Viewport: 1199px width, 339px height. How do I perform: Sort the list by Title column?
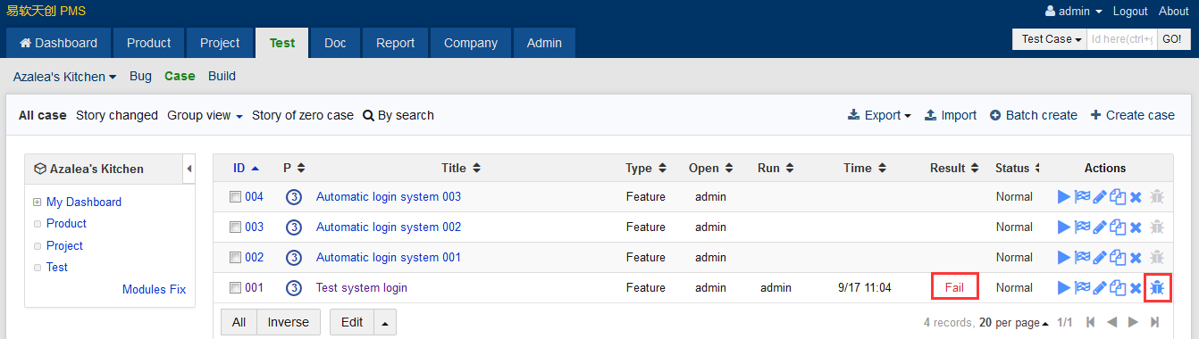pos(460,168)
